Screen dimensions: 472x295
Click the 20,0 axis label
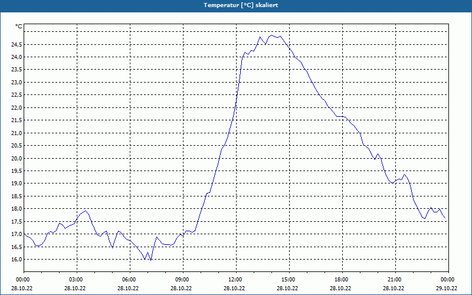[x=17, y=158]
